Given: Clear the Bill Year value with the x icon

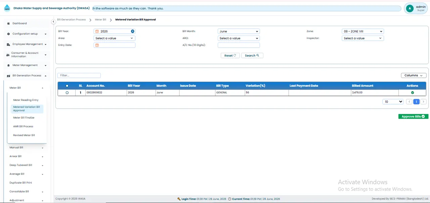Looking at the screenshot, I should tap(133, 31).
